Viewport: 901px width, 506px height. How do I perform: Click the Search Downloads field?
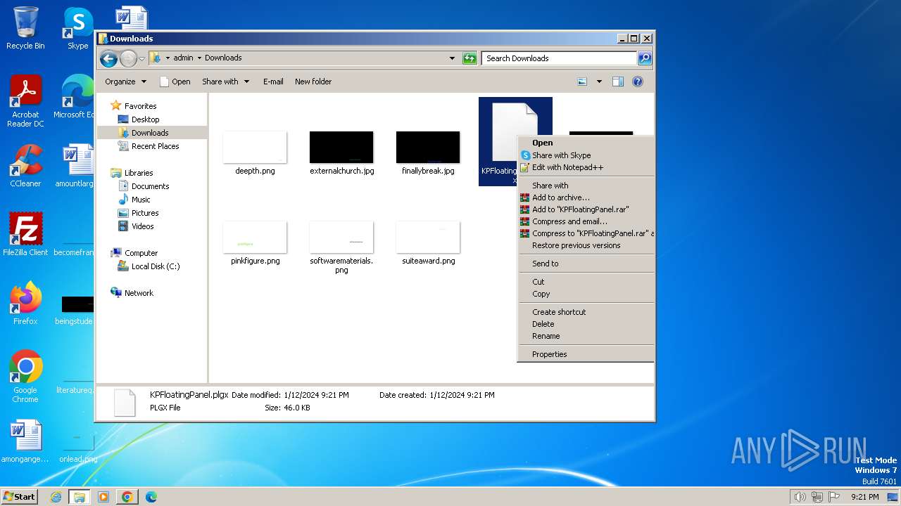560,58
